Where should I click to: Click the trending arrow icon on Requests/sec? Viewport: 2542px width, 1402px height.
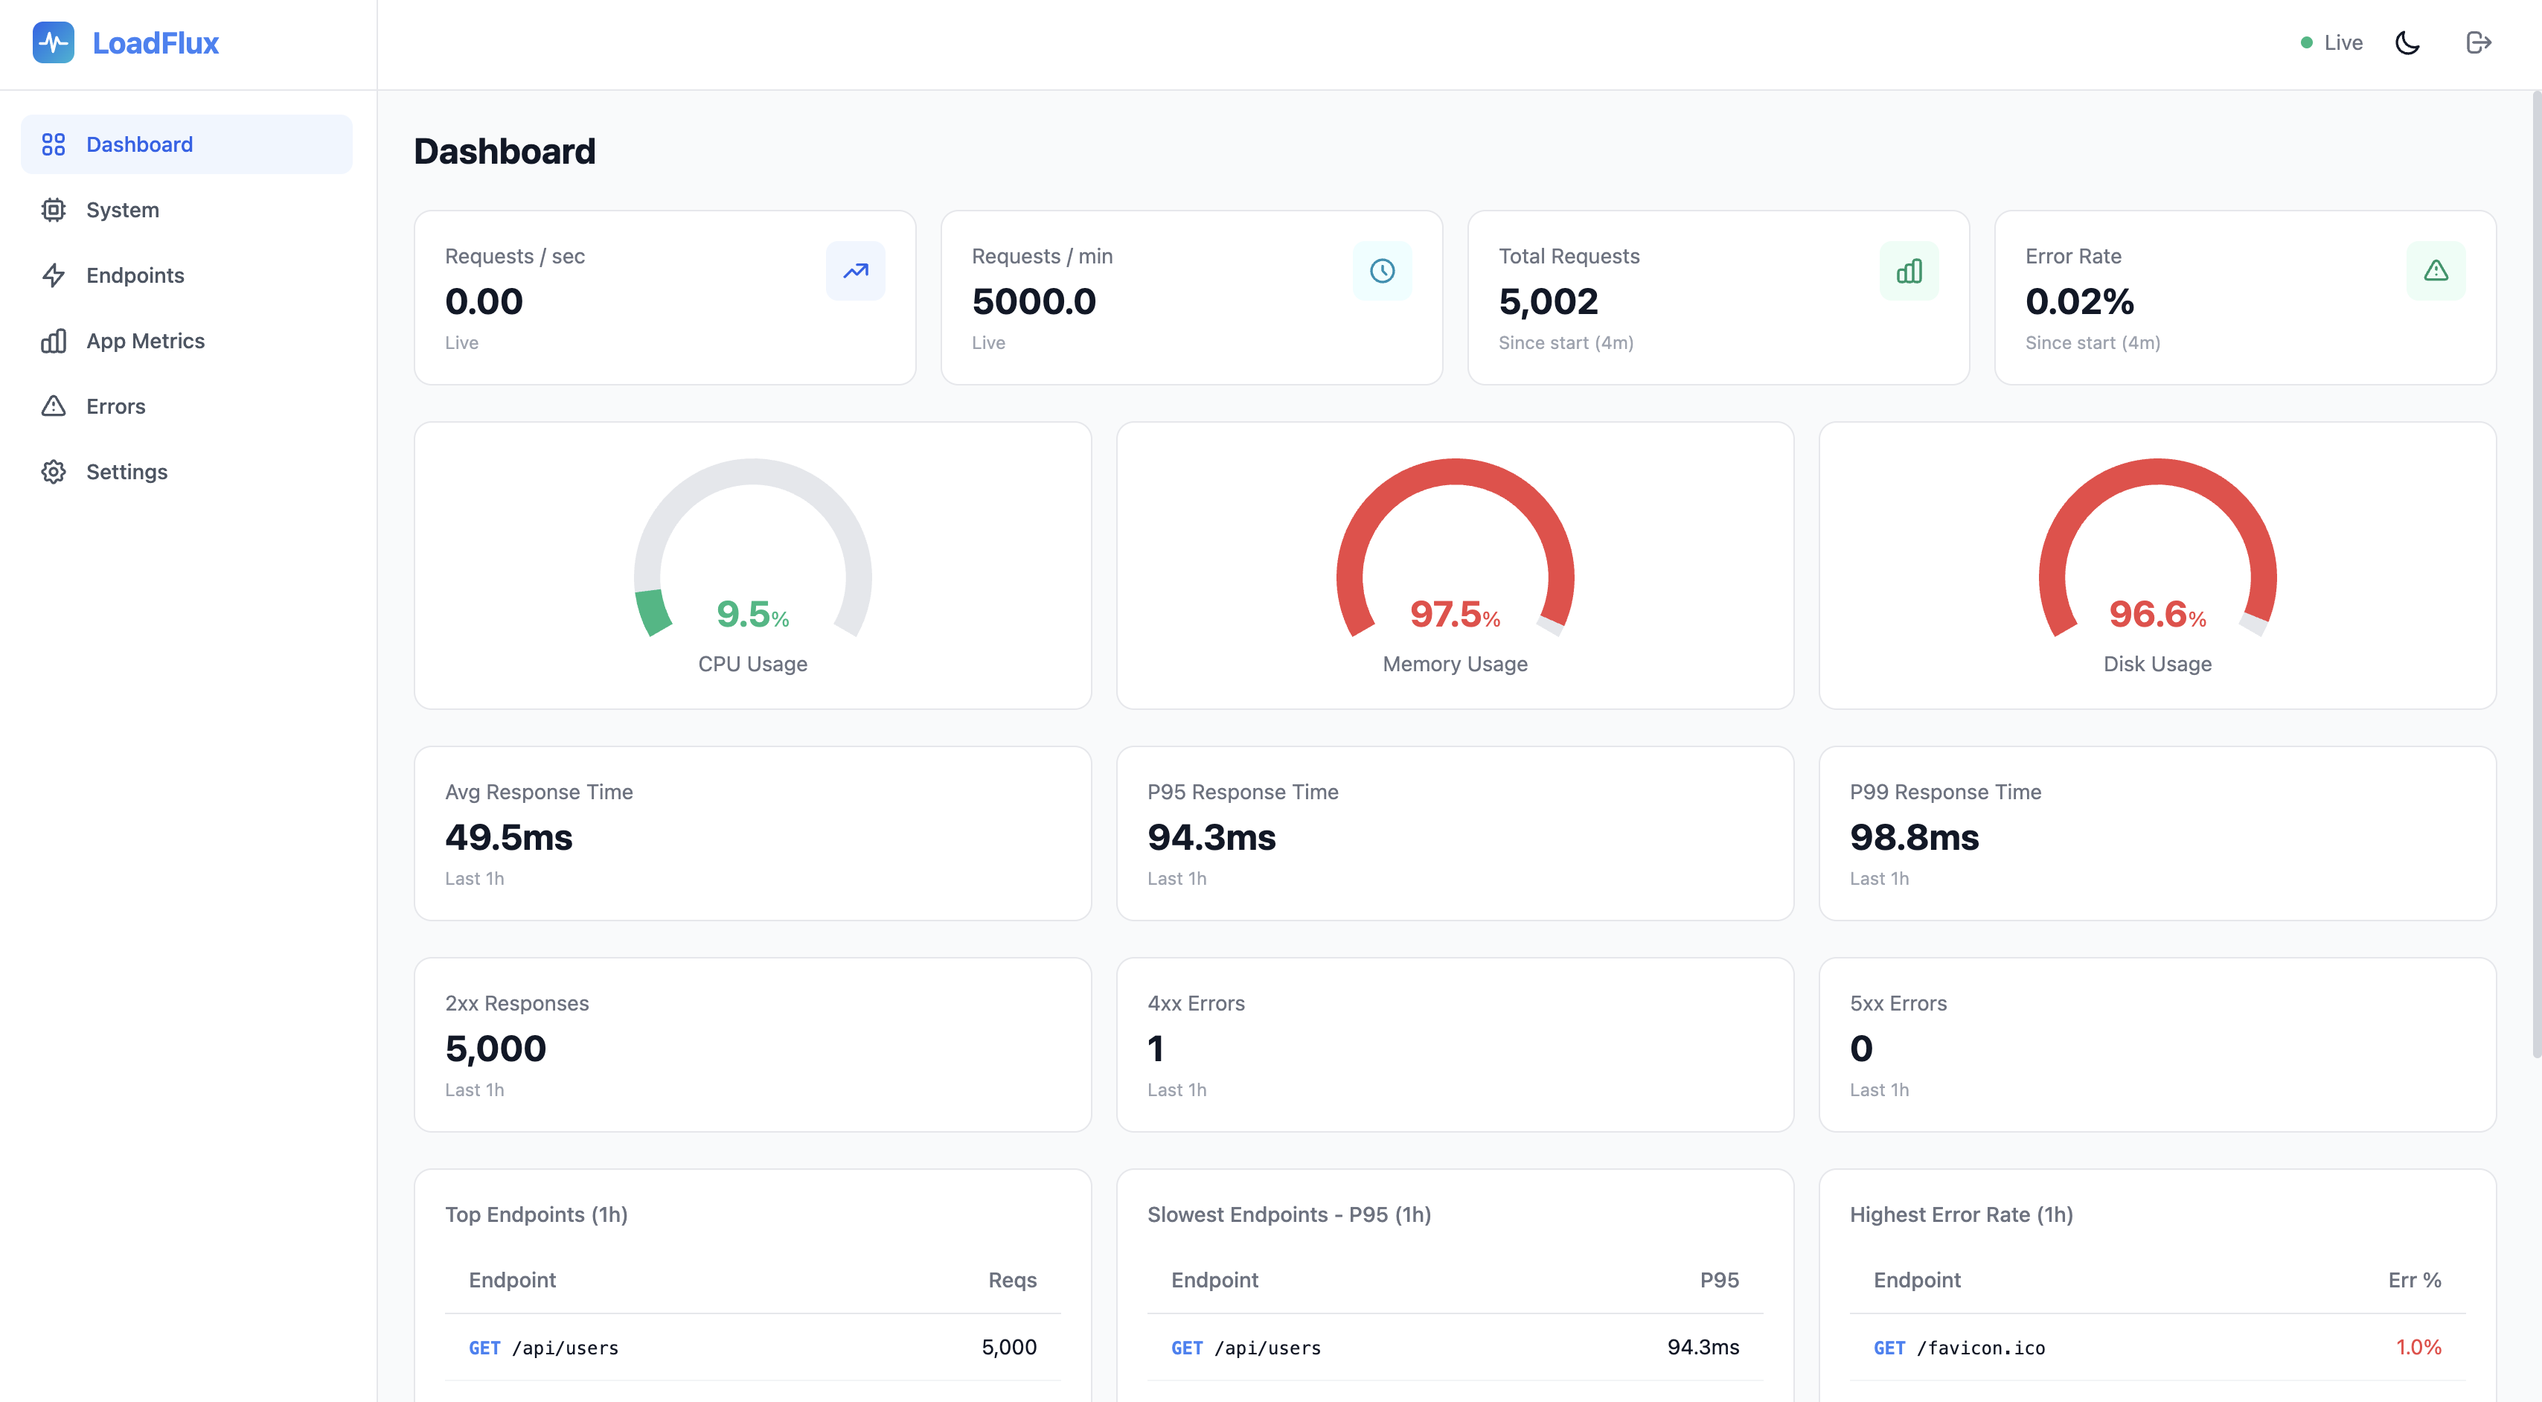coord(856,270)
